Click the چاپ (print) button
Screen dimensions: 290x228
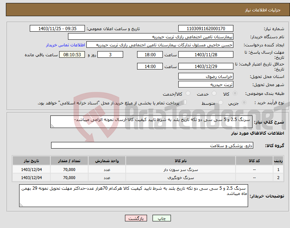click(161, 218)
